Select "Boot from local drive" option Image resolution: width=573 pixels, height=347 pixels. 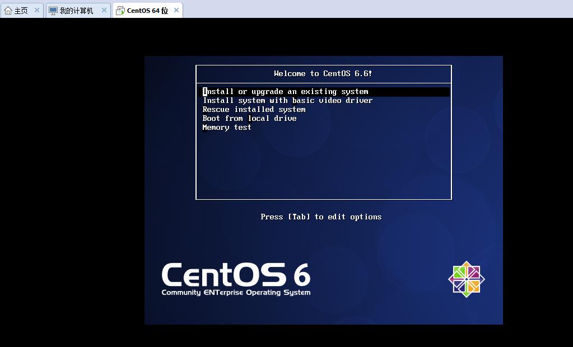pyautogui.click(x=249, y=118)
